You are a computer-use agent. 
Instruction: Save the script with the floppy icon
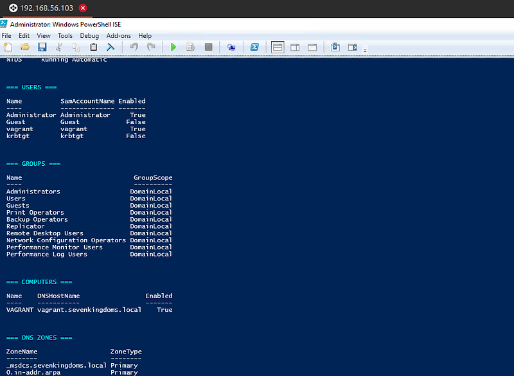(42, 47)
